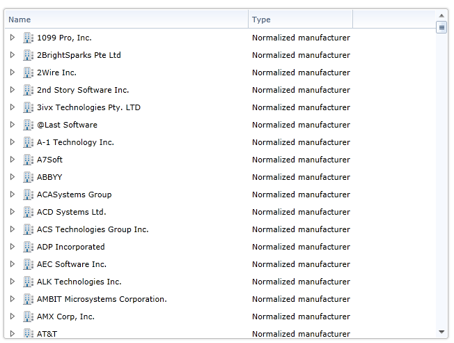Click the building icon beside 2Wire Inc.
The height and width of the screenshot is (343, 454).
point(28,73)
